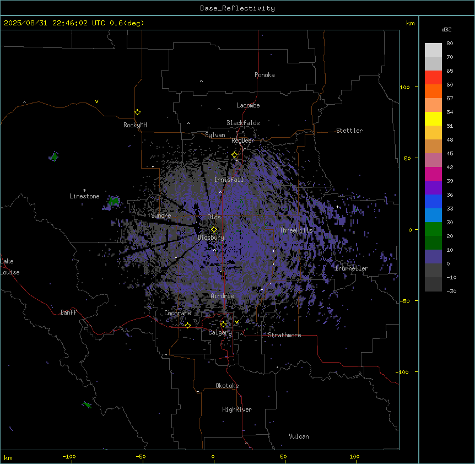
Task: Click the Ponoka city label
Action: (265, 75)
